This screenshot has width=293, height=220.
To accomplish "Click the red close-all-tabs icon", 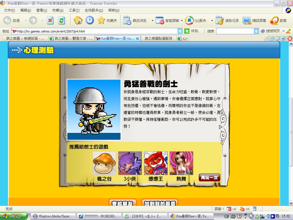I will (290, 39).
